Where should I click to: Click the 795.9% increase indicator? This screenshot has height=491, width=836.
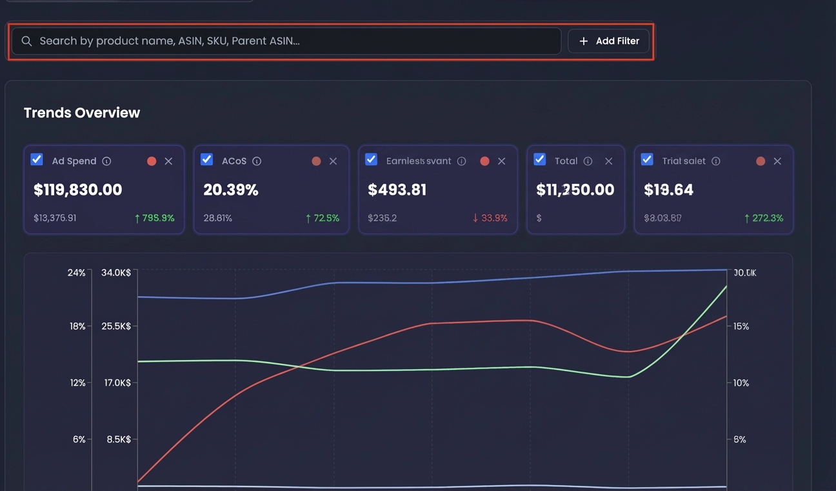point(154,218)
